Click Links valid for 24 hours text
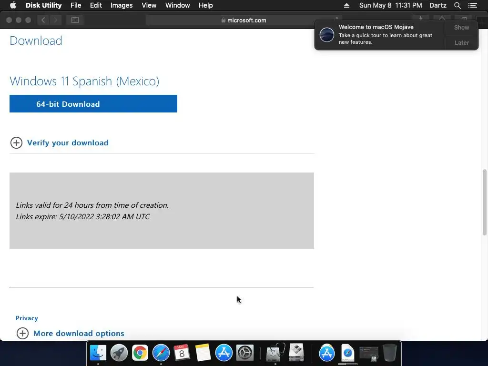This screenshot has height=366, width=488. pyautogui.click(x=92, y=205)
